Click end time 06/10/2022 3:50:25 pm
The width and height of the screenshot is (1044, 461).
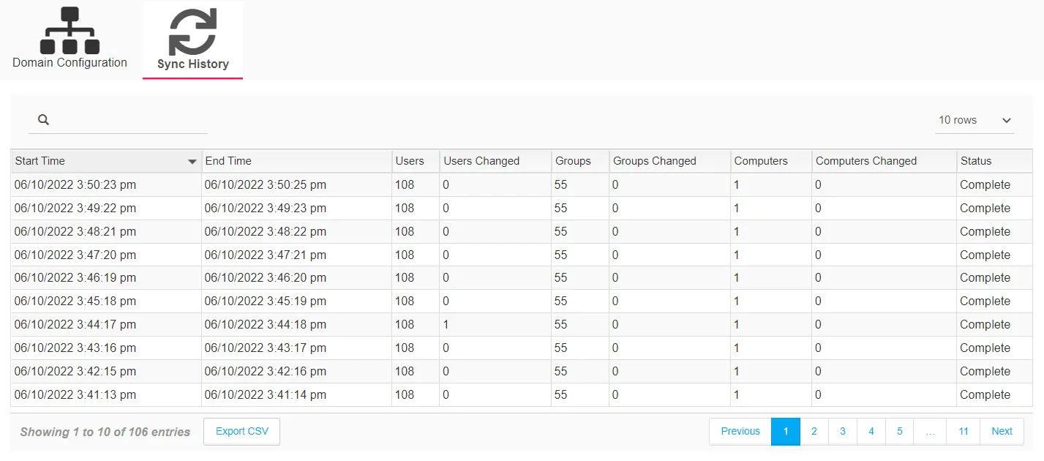[266, 185]
